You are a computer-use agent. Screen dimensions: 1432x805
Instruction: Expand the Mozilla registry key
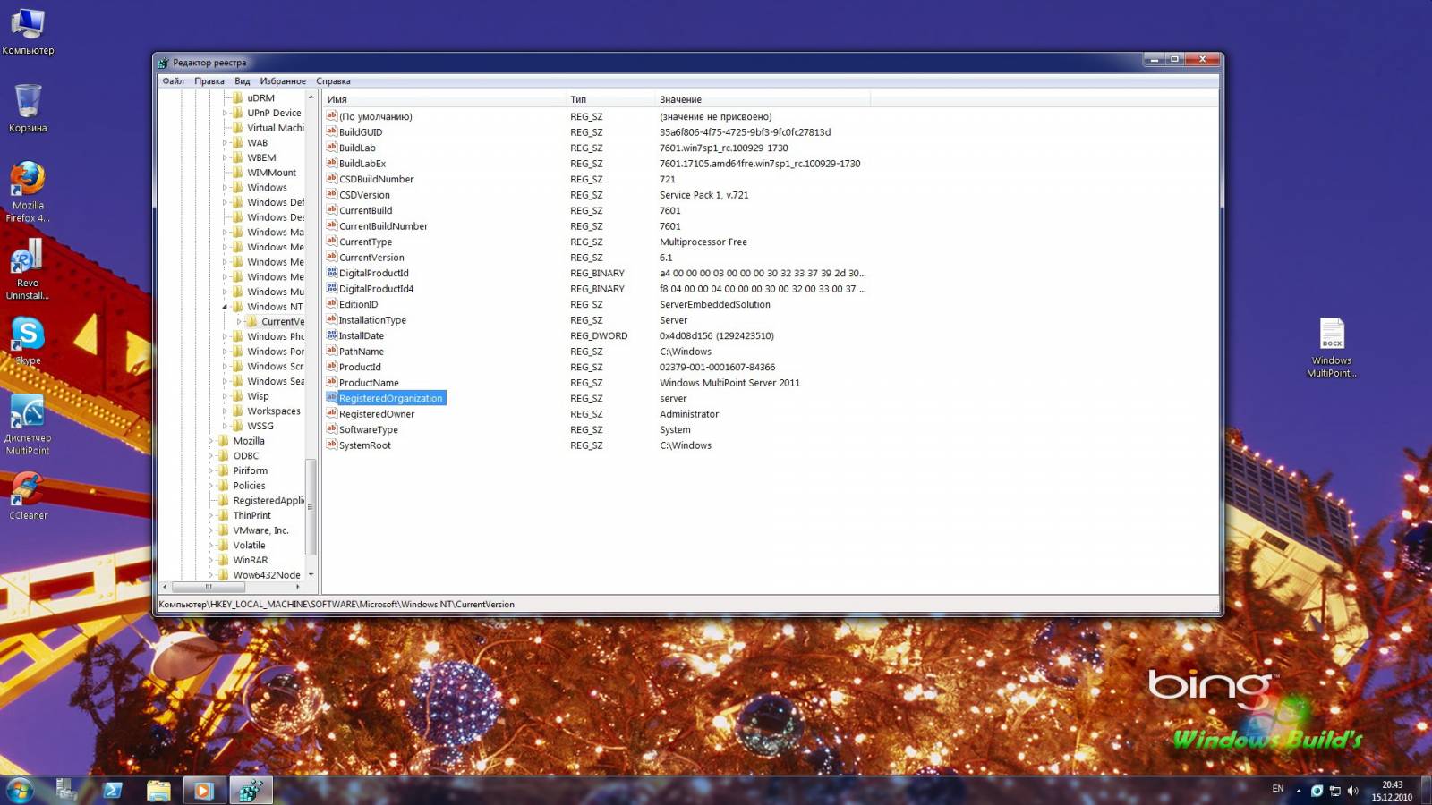(210, 441)
